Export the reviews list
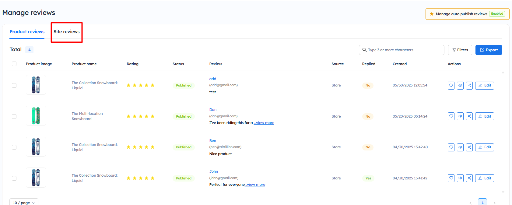This screenshot has width=512, height=205. tap(489, 50)
